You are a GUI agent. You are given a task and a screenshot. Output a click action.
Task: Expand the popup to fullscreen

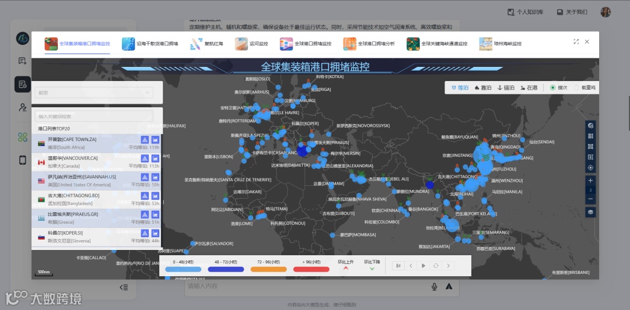pyautogui.click(x=576, y=42)
